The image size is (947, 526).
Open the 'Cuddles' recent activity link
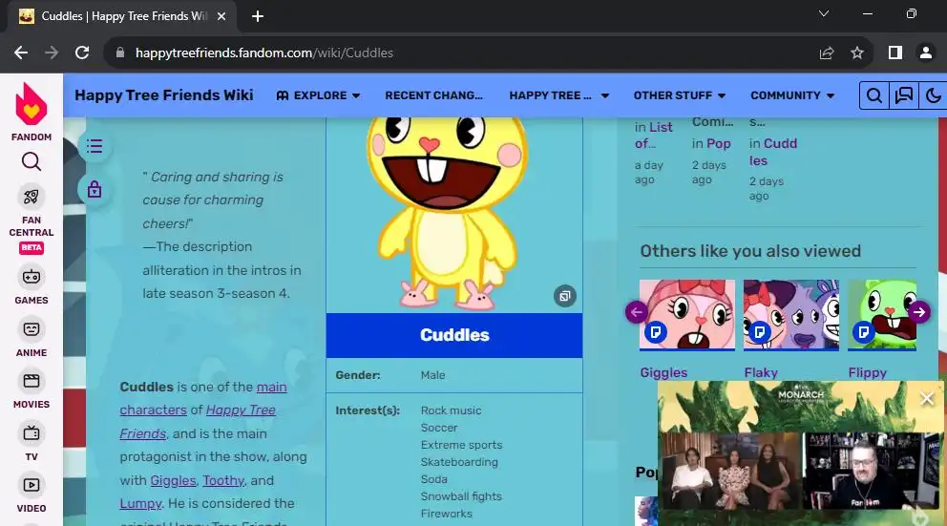[773, 152]
